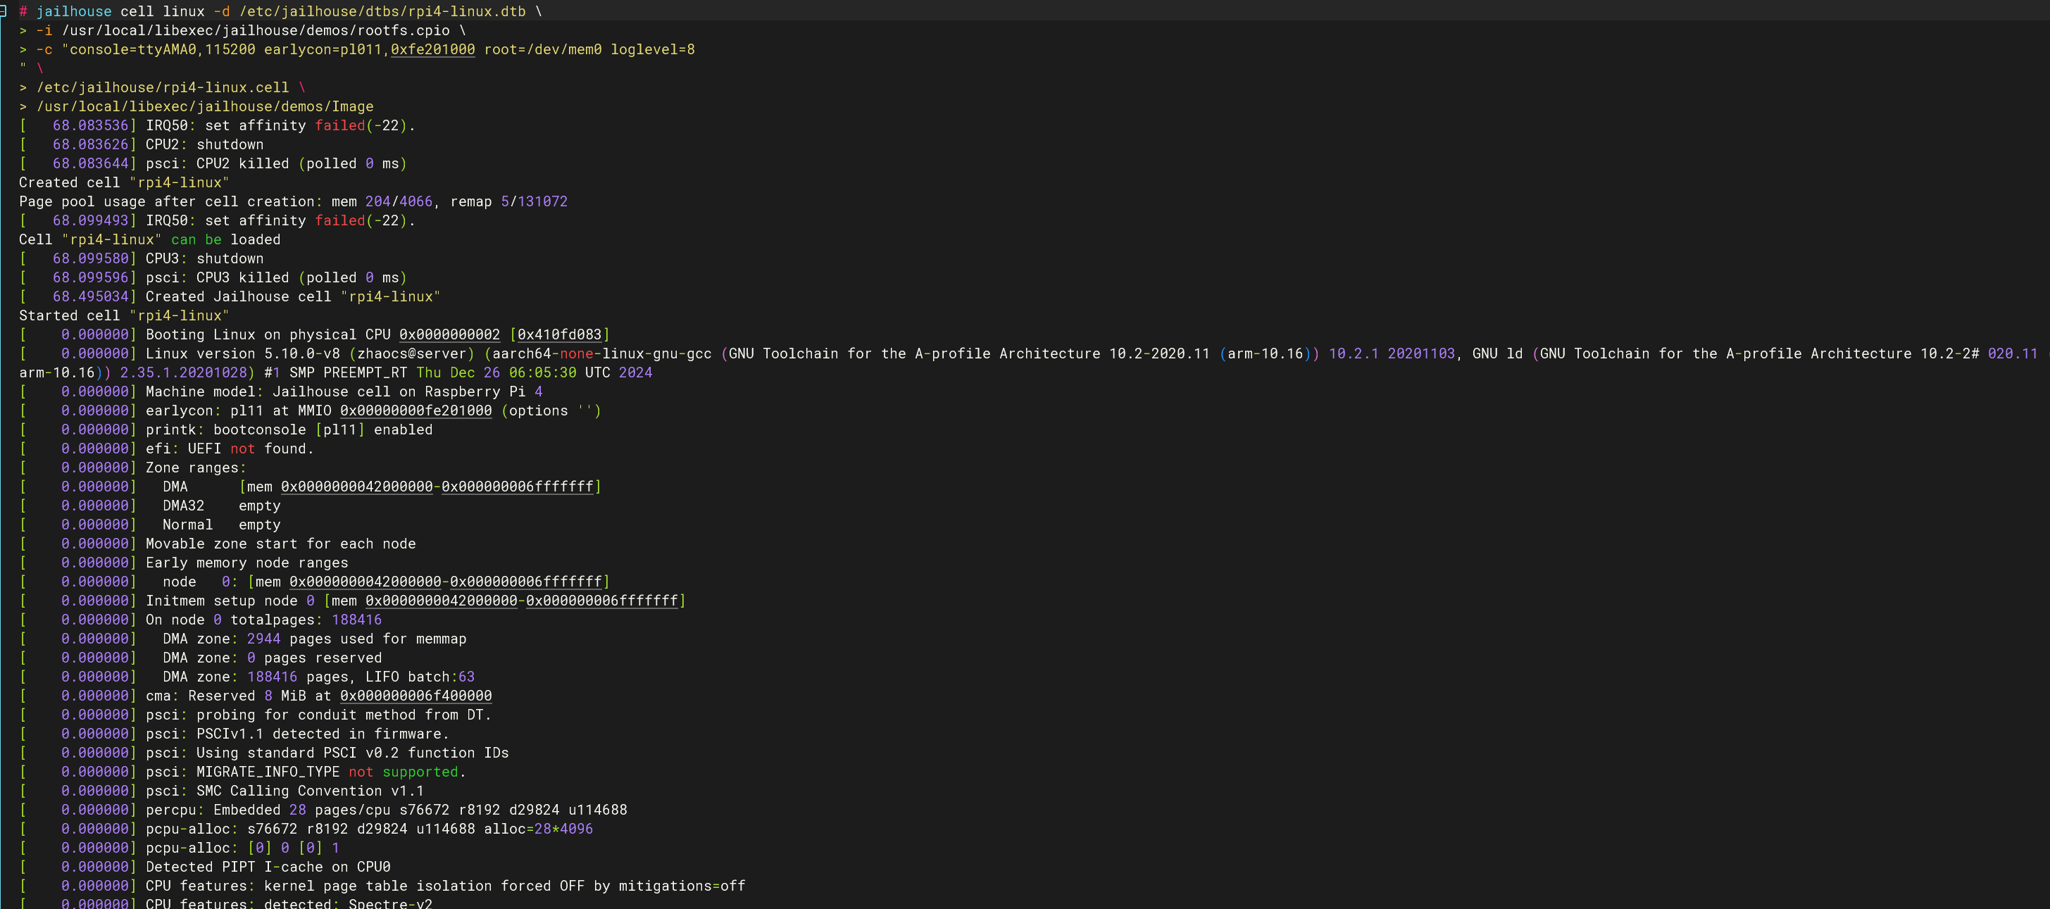Image resolution: width=2050 pixels, height=909 pixels.
Task: Click the "console=ttyAMA0,115200" argument
Action: click(x=163, y=49)
